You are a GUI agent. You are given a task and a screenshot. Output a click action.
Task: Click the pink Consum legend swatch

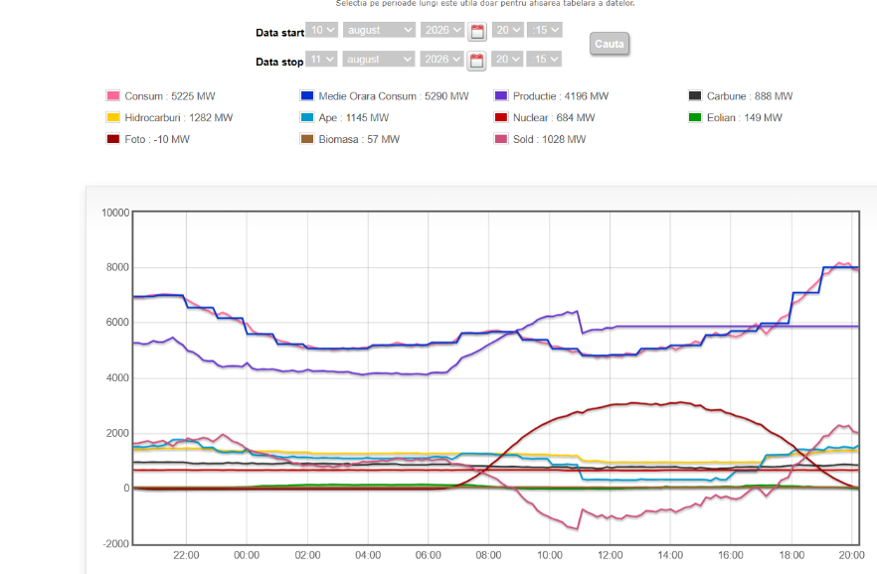pyautogui.click(x=113, y=95)
